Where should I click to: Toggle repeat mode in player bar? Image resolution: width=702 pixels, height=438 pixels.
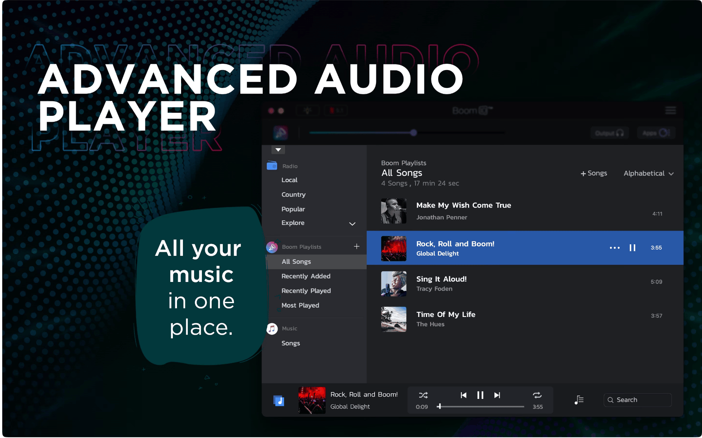(537, 395)
